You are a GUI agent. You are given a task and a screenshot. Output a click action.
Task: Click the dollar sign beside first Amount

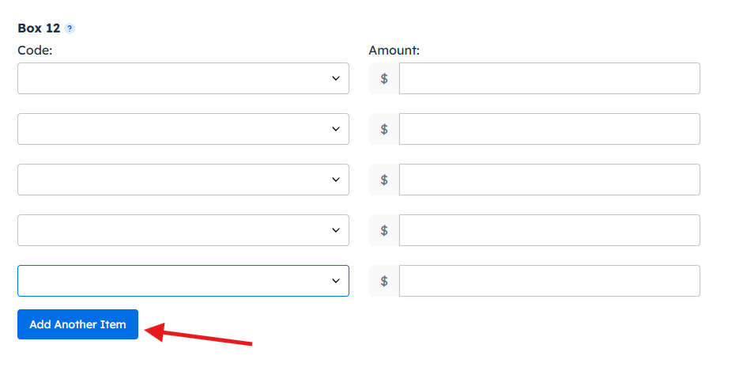(x=384, y=78)
